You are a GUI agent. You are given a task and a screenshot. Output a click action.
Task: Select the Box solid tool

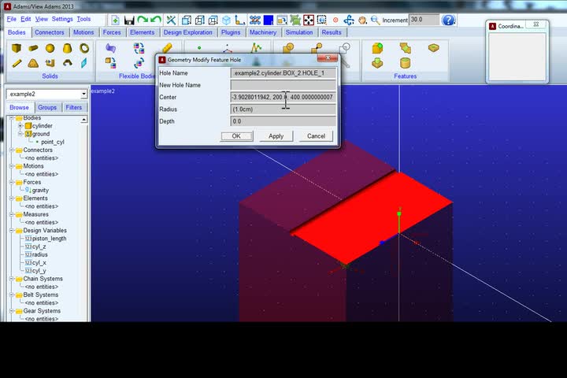click(x=17, y=48)
